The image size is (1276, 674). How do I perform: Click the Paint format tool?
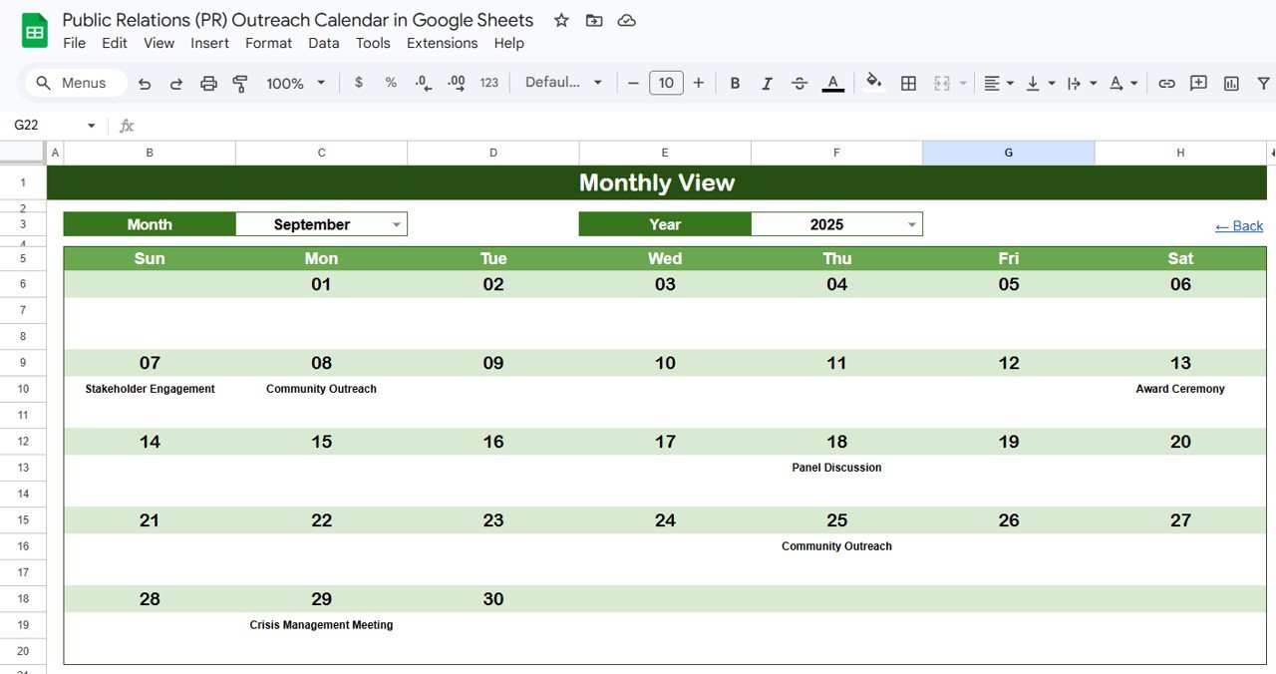click(x=239, y=83)
